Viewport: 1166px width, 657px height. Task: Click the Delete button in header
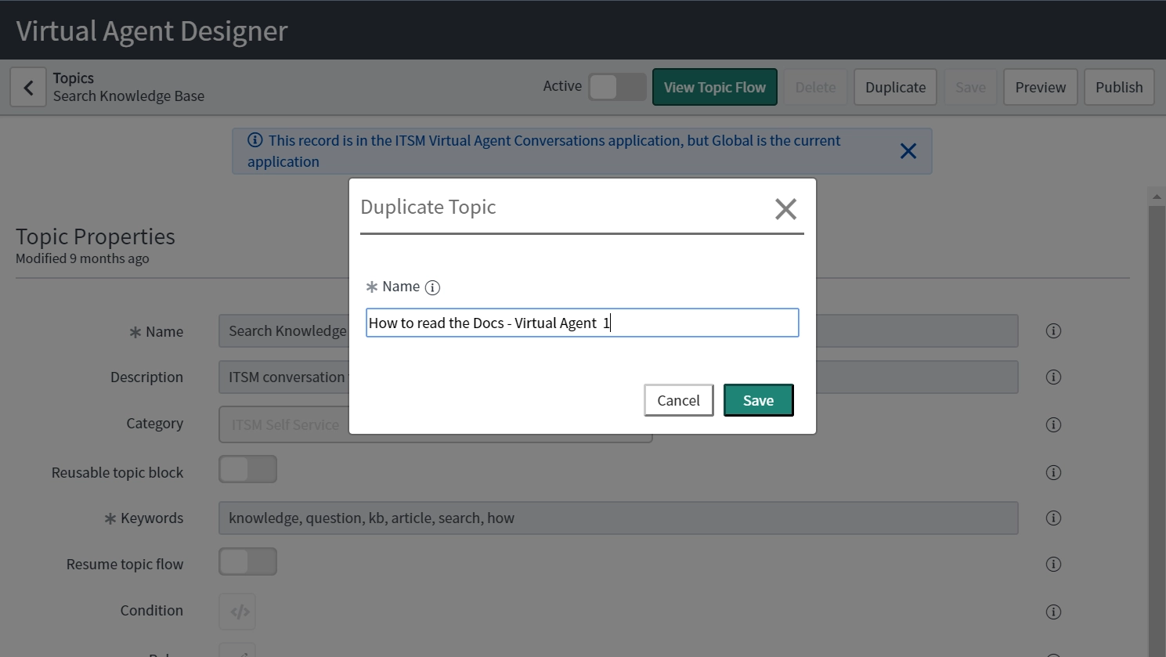(815, 87)
